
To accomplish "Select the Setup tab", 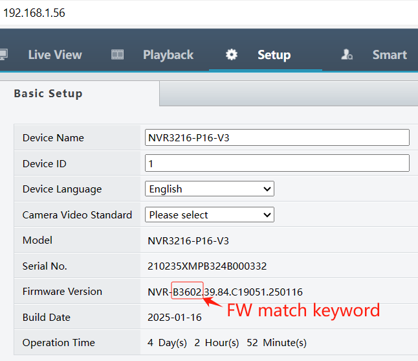I will (274, 54).
